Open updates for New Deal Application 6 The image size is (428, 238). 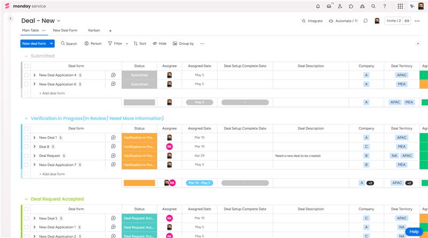pos(113,84)
